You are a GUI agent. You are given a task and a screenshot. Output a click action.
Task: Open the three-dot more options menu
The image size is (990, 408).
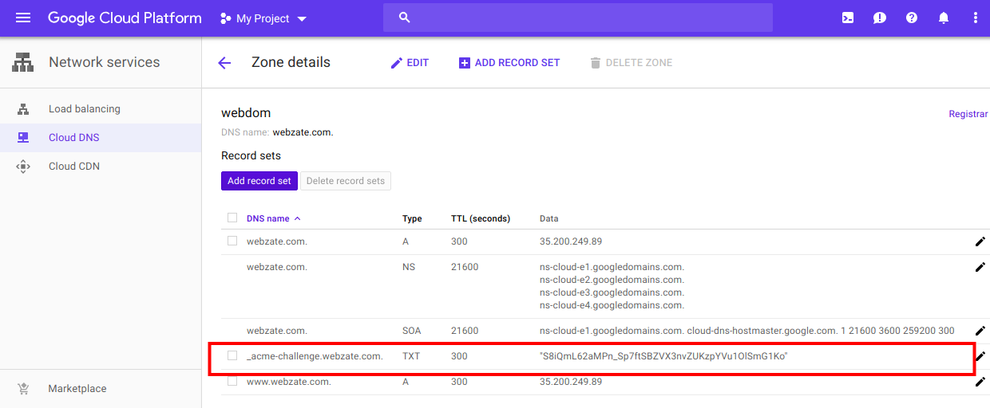(975, 18)
